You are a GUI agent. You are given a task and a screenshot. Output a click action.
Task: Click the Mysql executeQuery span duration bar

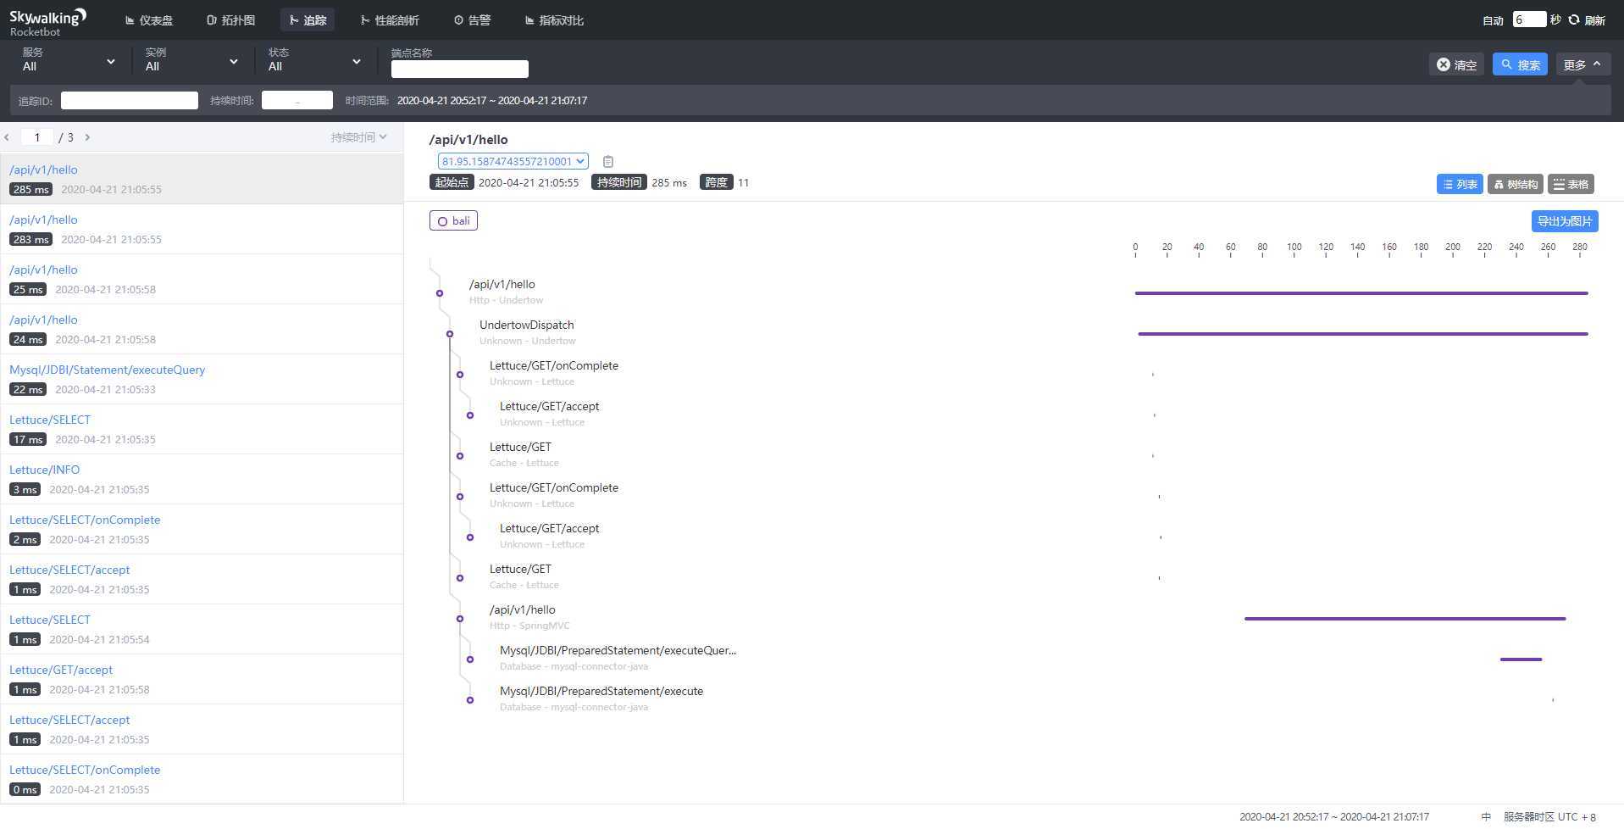pos(1521,659)
